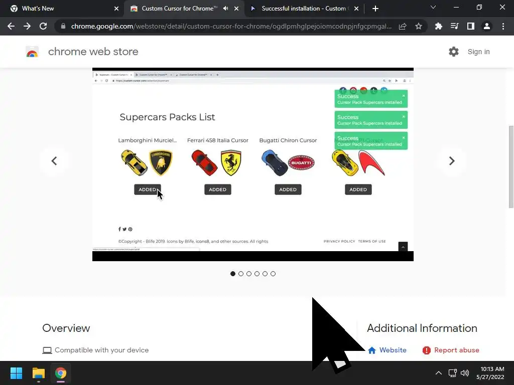Go forward to the next page
The height and width of the screenshot is (385, 514).
coord(27,26)
